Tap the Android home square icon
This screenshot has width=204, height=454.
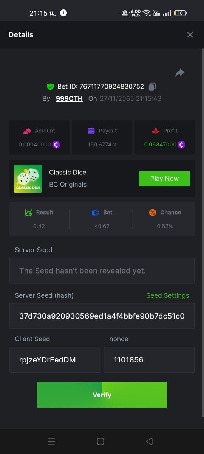[100, 441]
